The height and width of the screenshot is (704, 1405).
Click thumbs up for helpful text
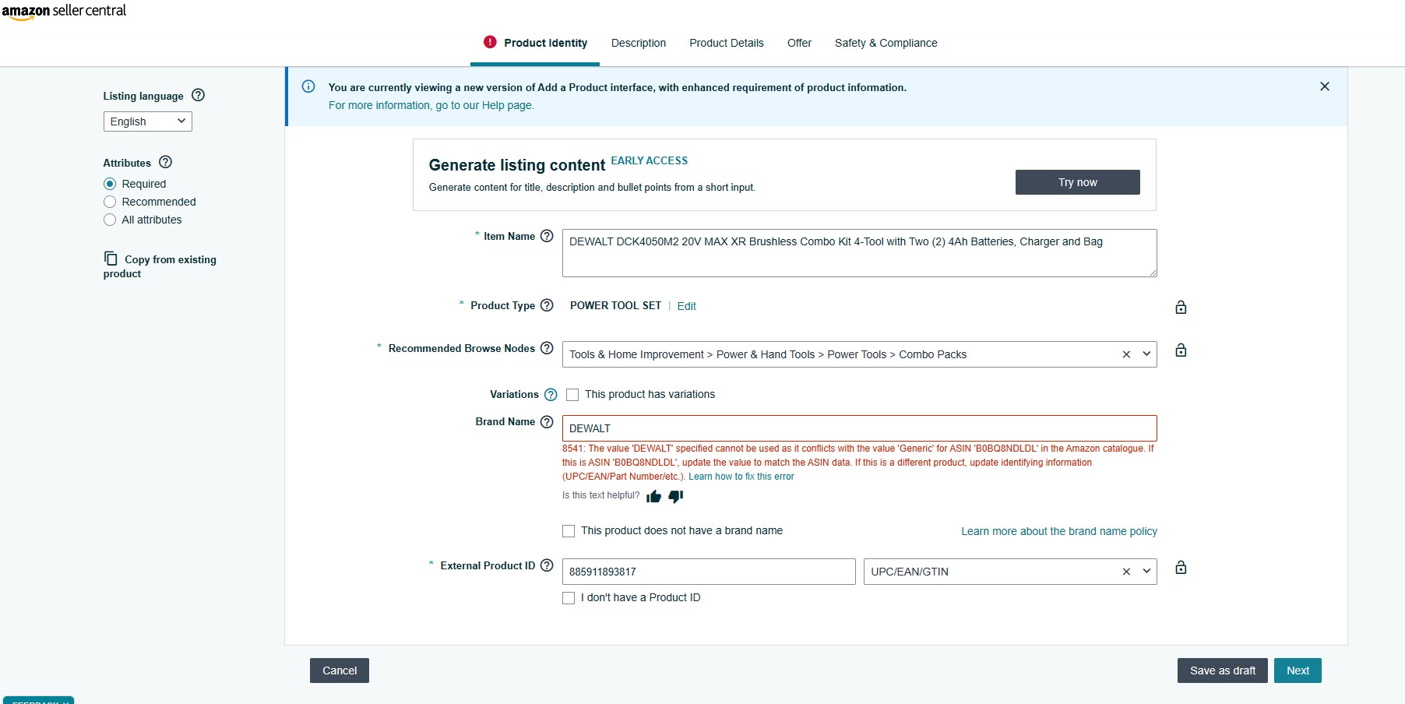pyautogui.click(x=653, y=496)
